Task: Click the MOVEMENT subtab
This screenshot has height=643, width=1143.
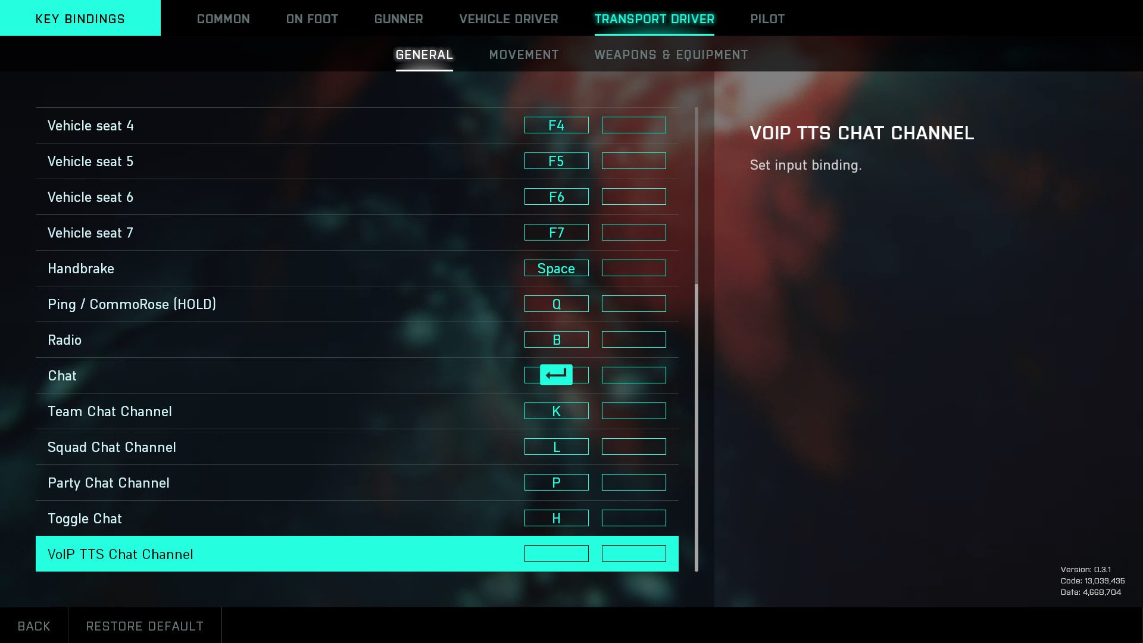Action: 524,54
